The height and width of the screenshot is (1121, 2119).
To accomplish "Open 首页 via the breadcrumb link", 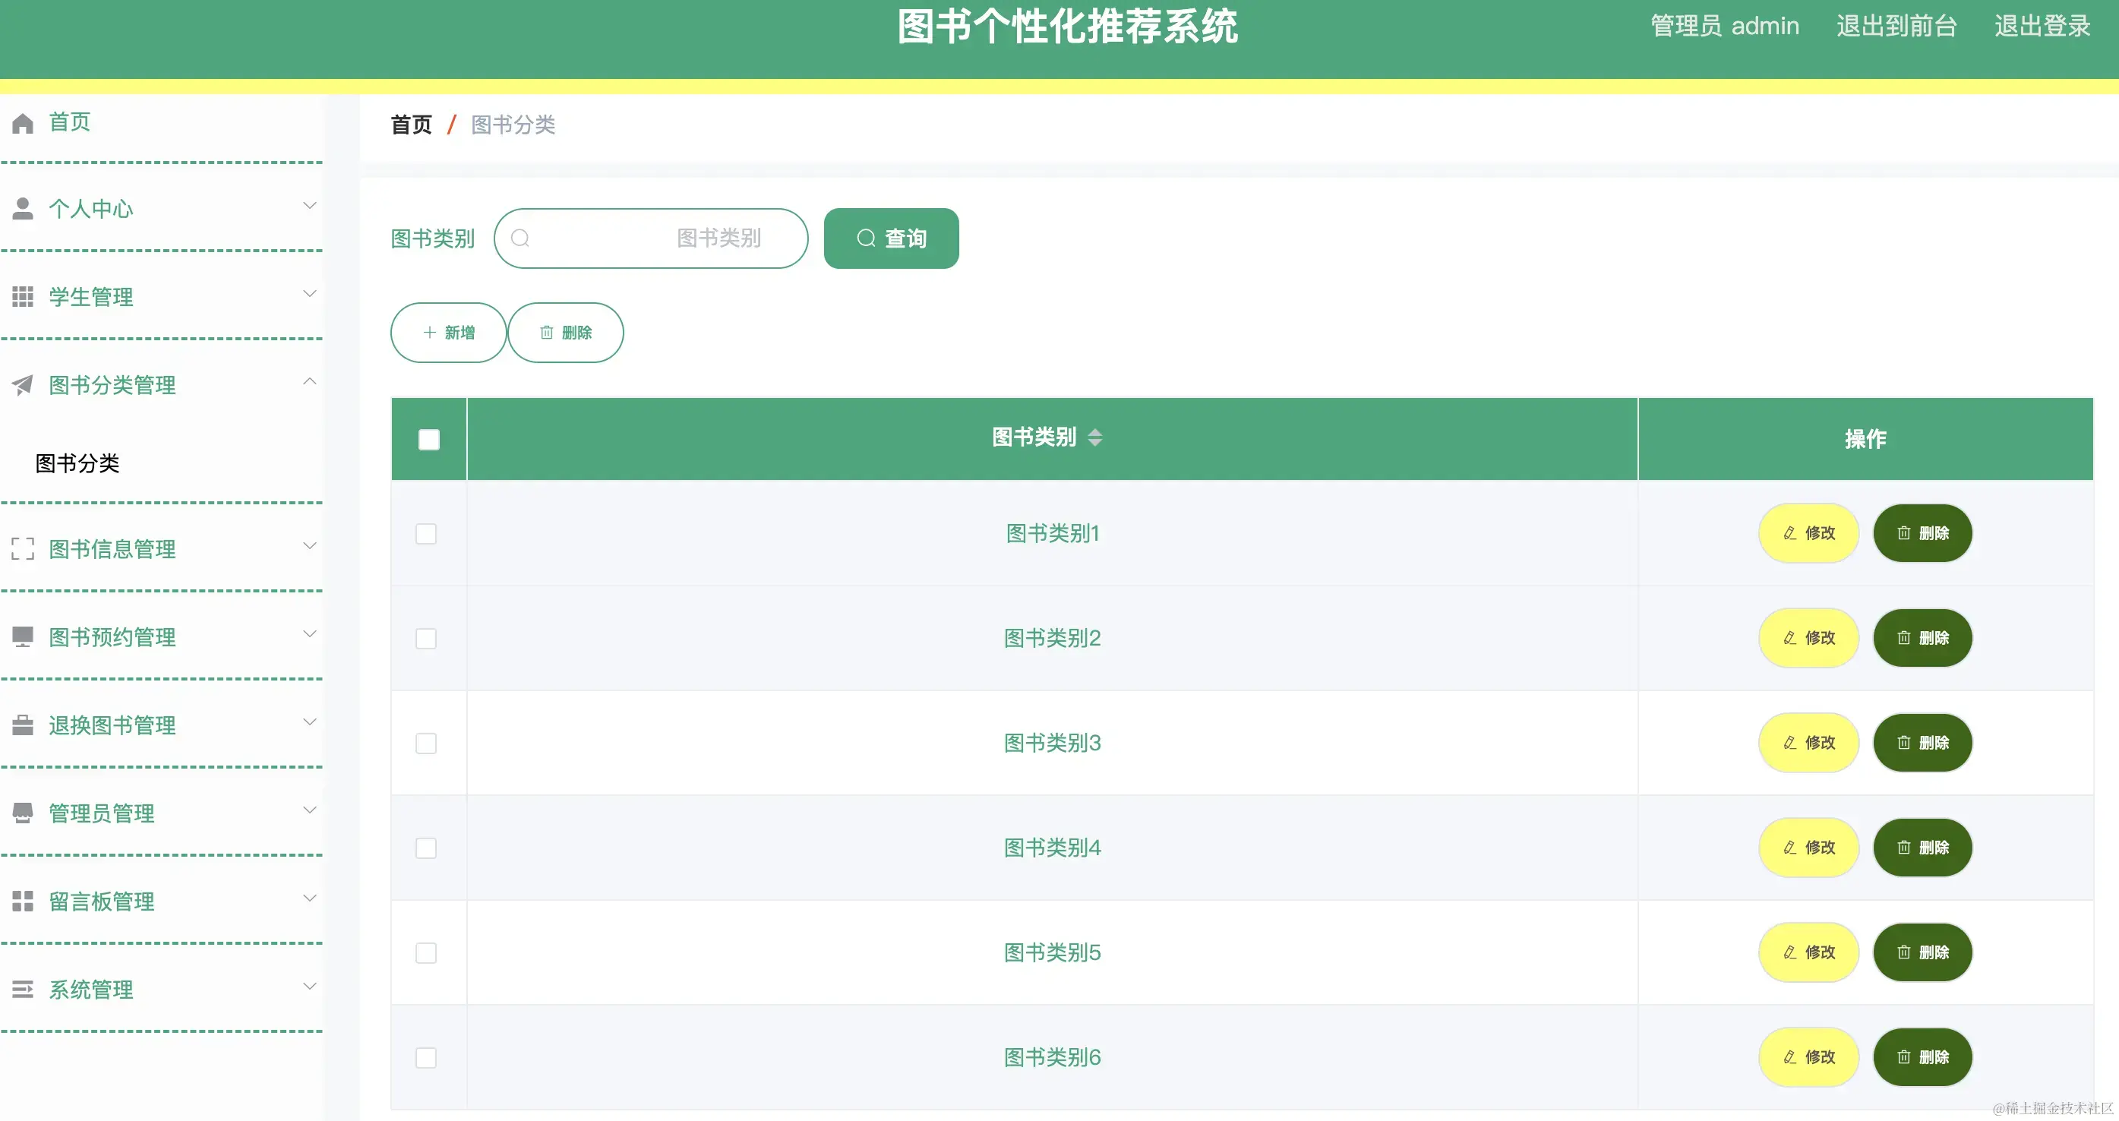I will coord(410,125).
